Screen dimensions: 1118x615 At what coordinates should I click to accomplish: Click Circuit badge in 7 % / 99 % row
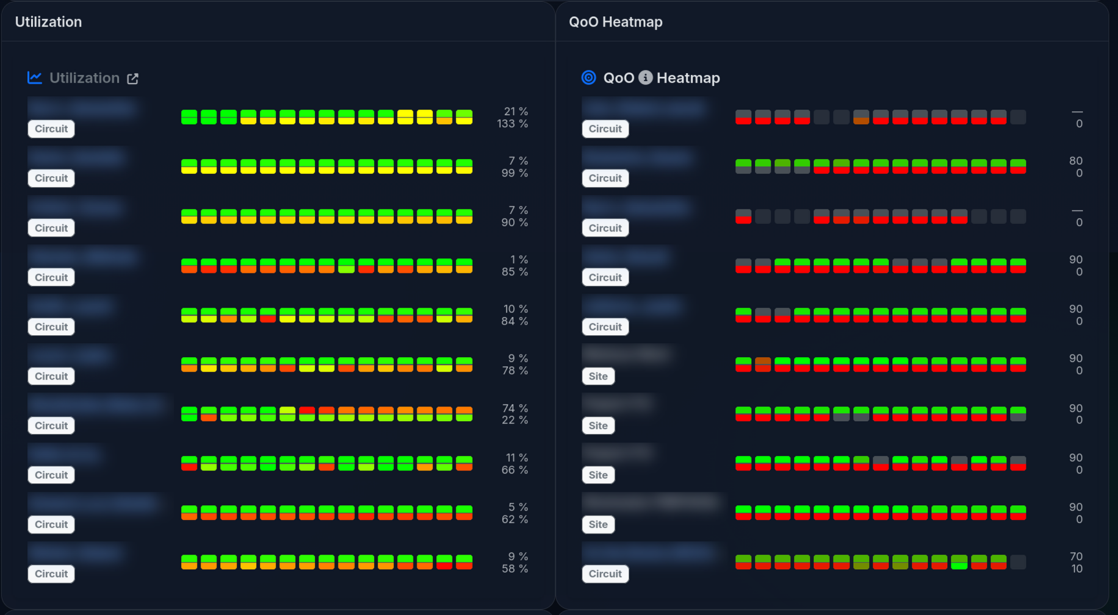[51, 178]
